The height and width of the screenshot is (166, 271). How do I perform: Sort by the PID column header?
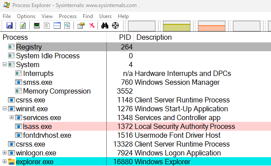coord(120,37)
